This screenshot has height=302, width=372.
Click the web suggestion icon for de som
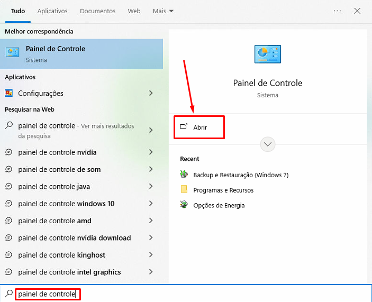tap(8, 169)
